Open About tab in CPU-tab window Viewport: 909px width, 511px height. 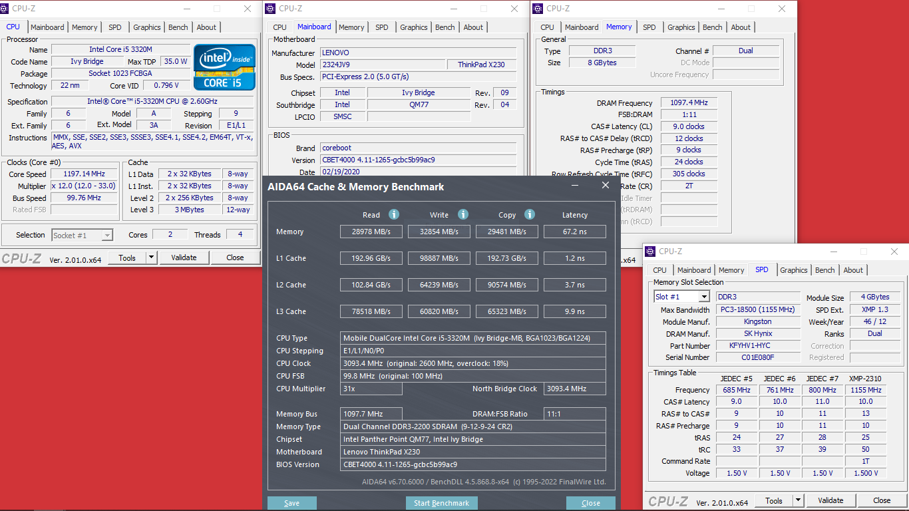click(x=206, y=27)
